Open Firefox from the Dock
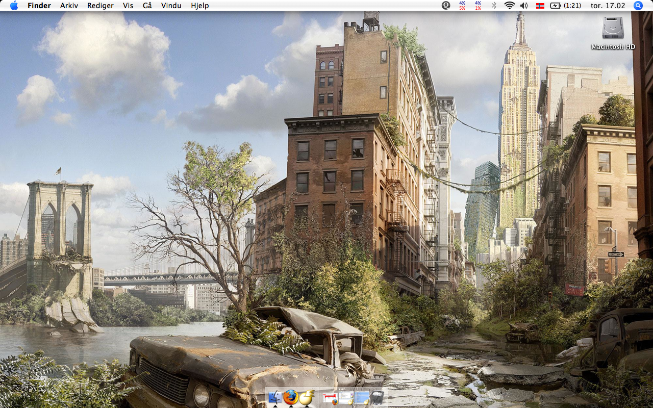The height and width of the screenshot is (408, 653). click(x=291, y=397)
